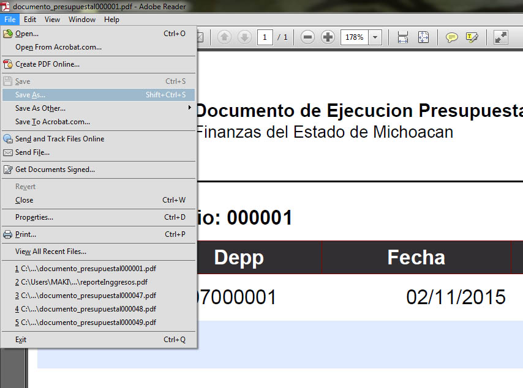Select Close from the File menu

[x=99, y=200]
